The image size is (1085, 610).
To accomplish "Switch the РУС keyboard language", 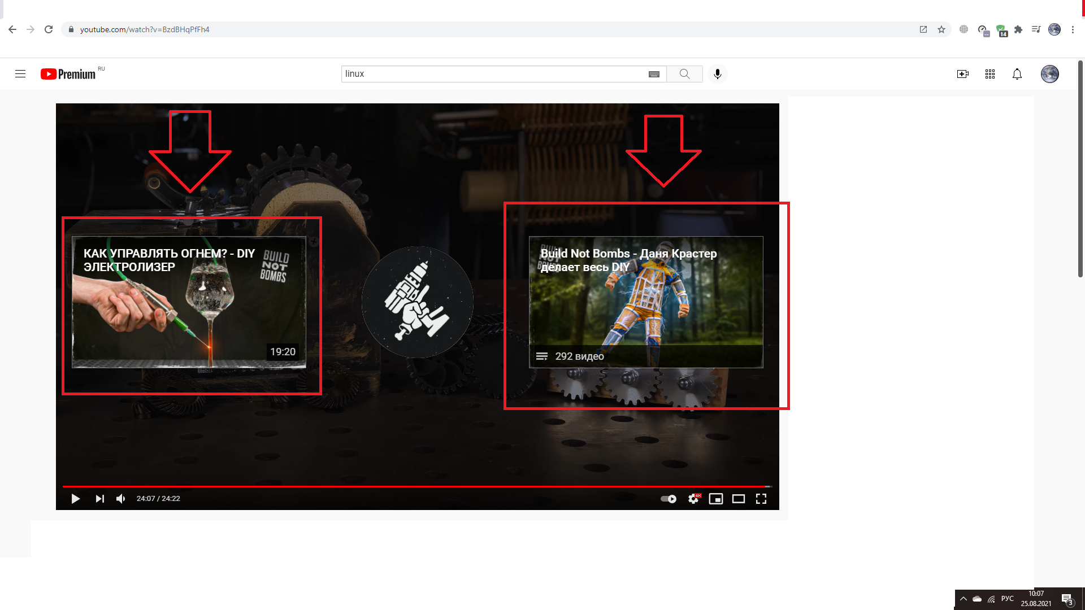I will coord(1008,599).
